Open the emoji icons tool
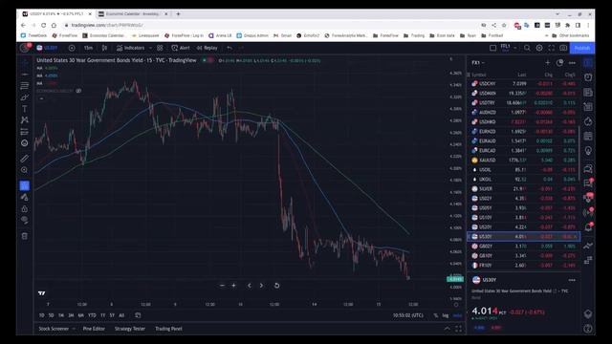Viewport: 612px width, 344px height. click(25, 143)
